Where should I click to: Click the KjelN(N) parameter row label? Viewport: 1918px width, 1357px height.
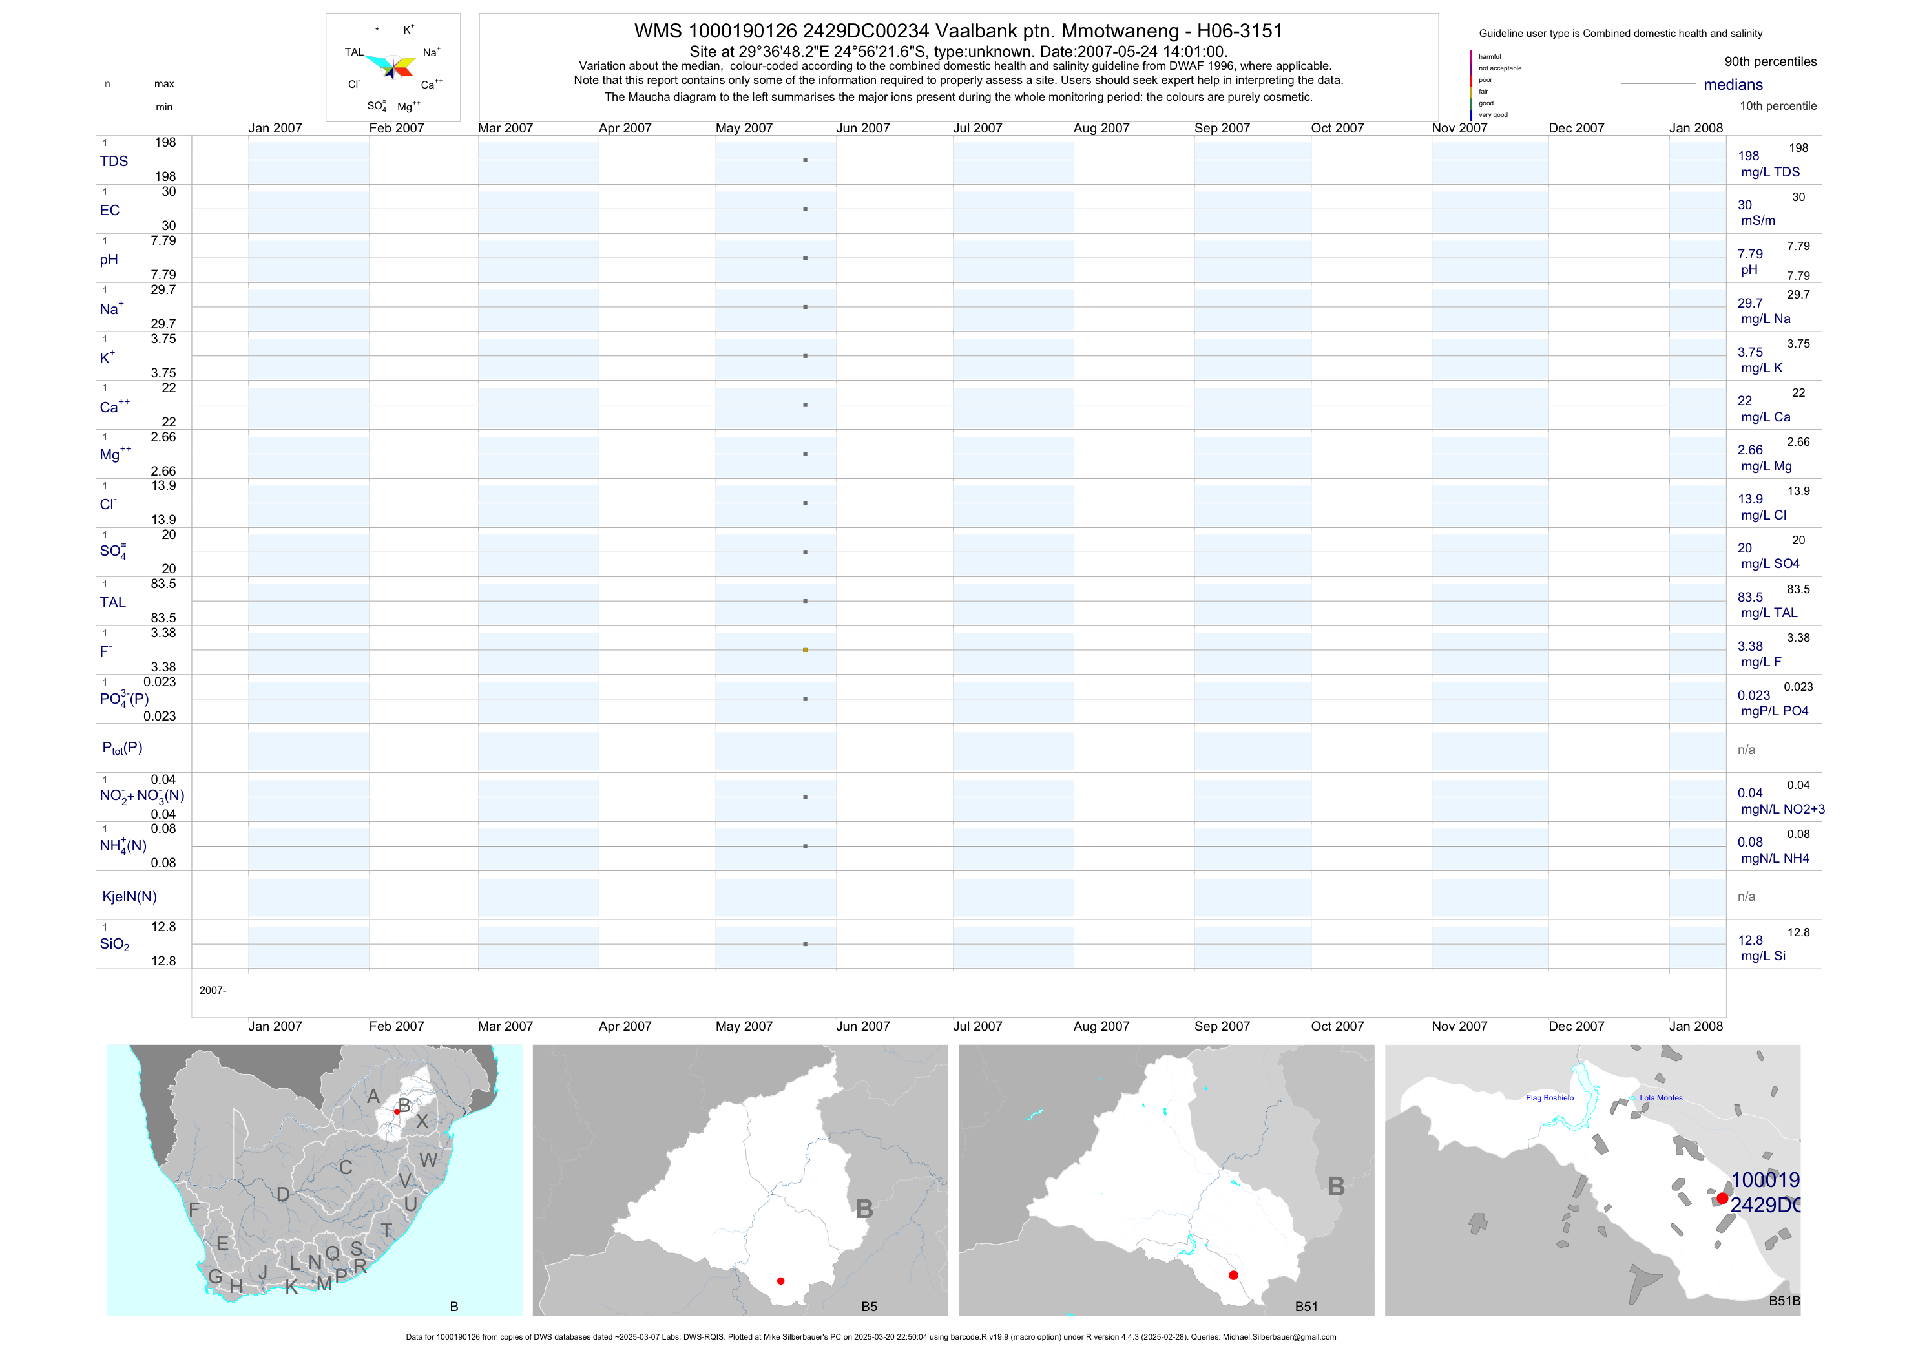pos(129,897)
